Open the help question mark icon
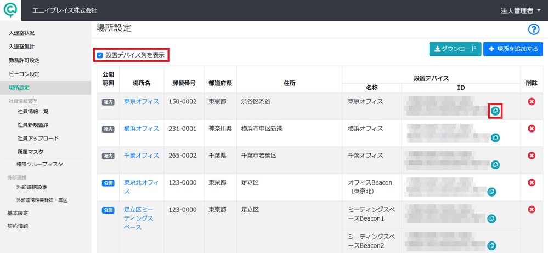548x253 pixels. pyautogui.click(x=534, y=30)
